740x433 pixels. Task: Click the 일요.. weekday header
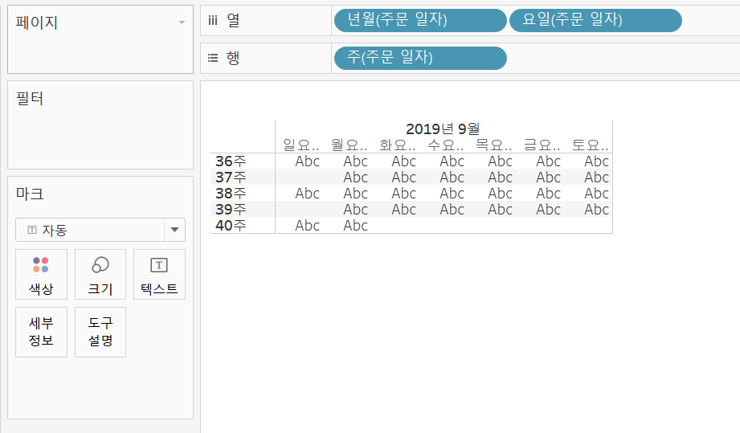301,145
